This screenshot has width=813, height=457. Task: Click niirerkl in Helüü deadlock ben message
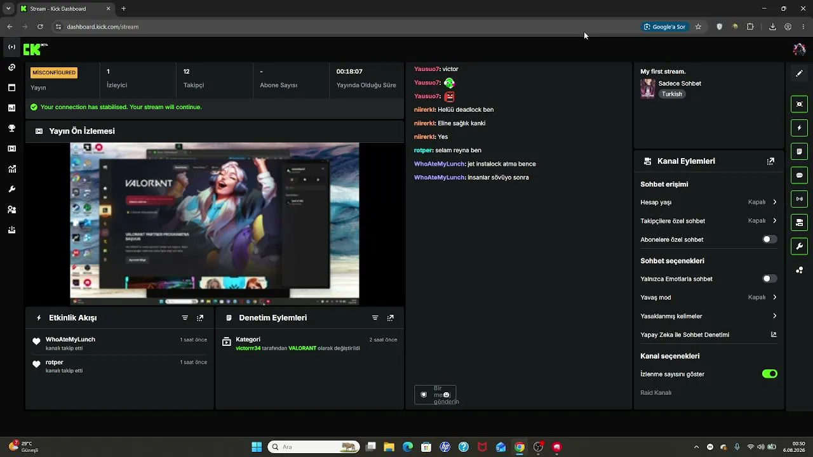pyautogui.click(x=424, y=110)
